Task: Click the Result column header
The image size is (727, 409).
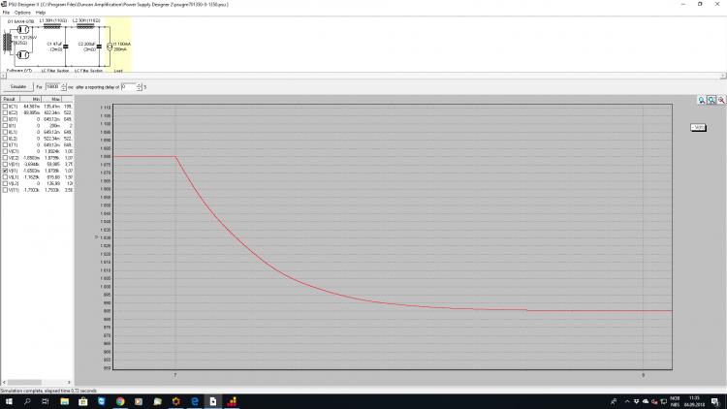Action: click(11, 99)
